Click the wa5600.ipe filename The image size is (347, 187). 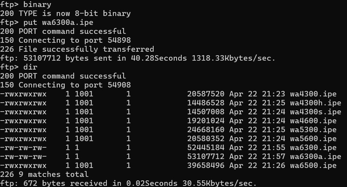click(313, 138)
